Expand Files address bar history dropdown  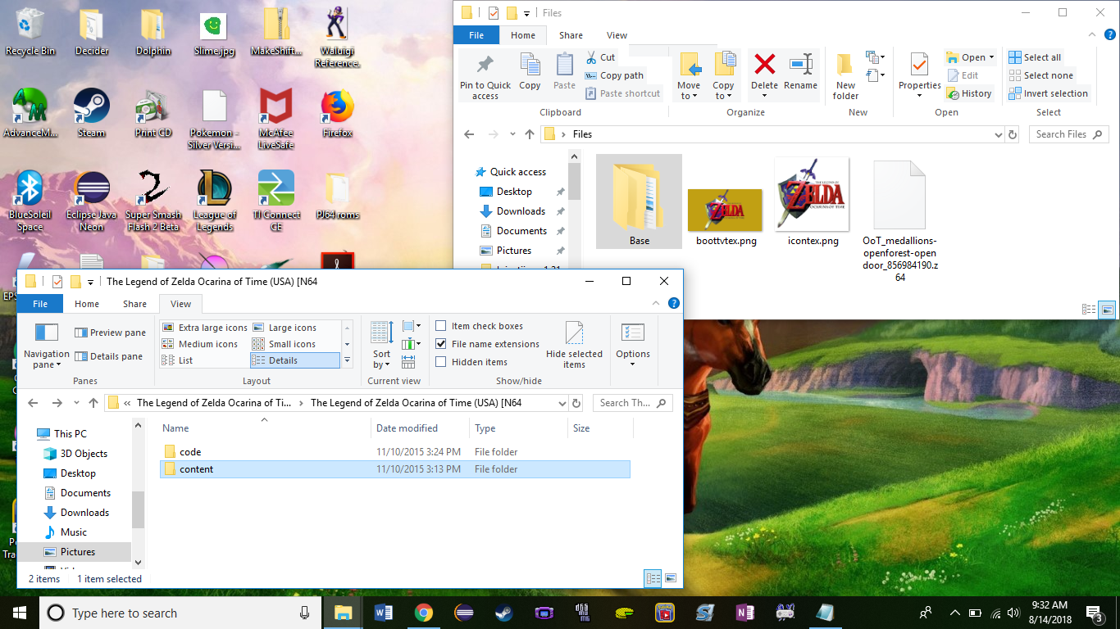tap(998, 134)
